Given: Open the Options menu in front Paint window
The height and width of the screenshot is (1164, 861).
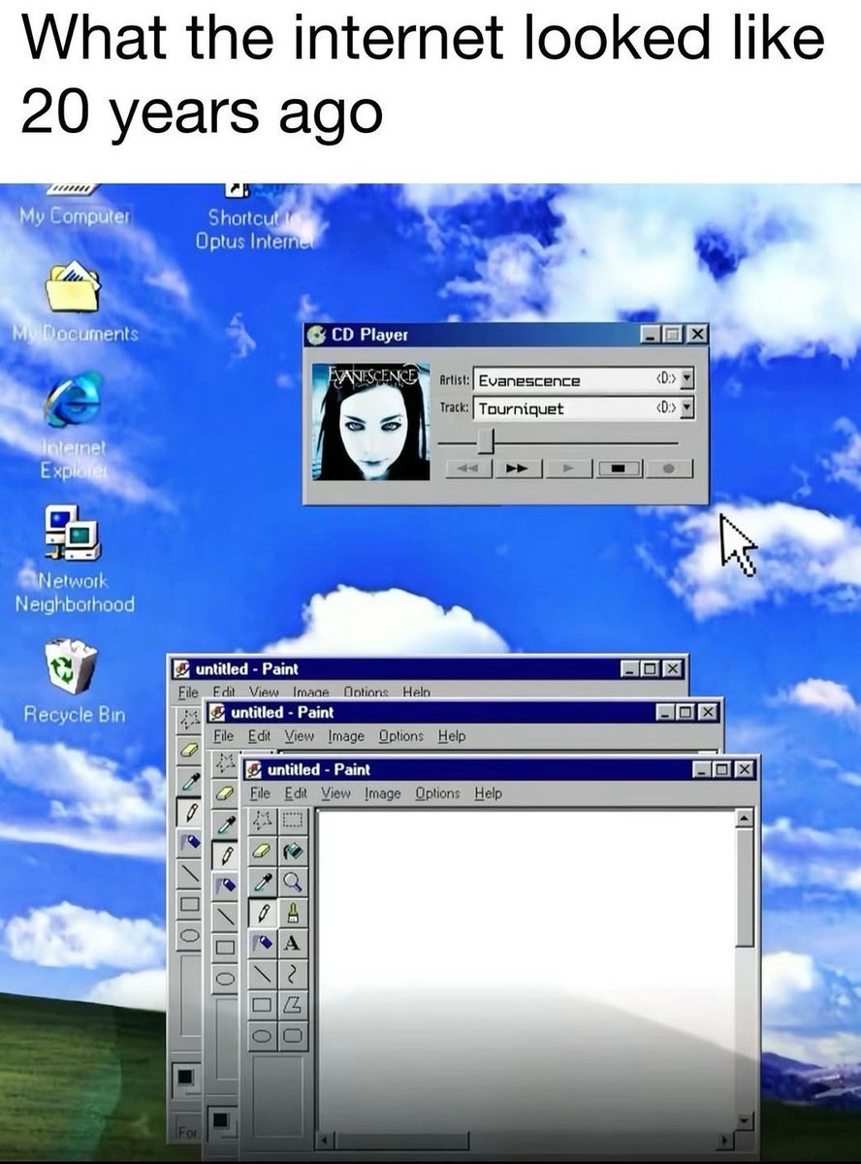Looking at the screenshot, I should pos(437,793).
